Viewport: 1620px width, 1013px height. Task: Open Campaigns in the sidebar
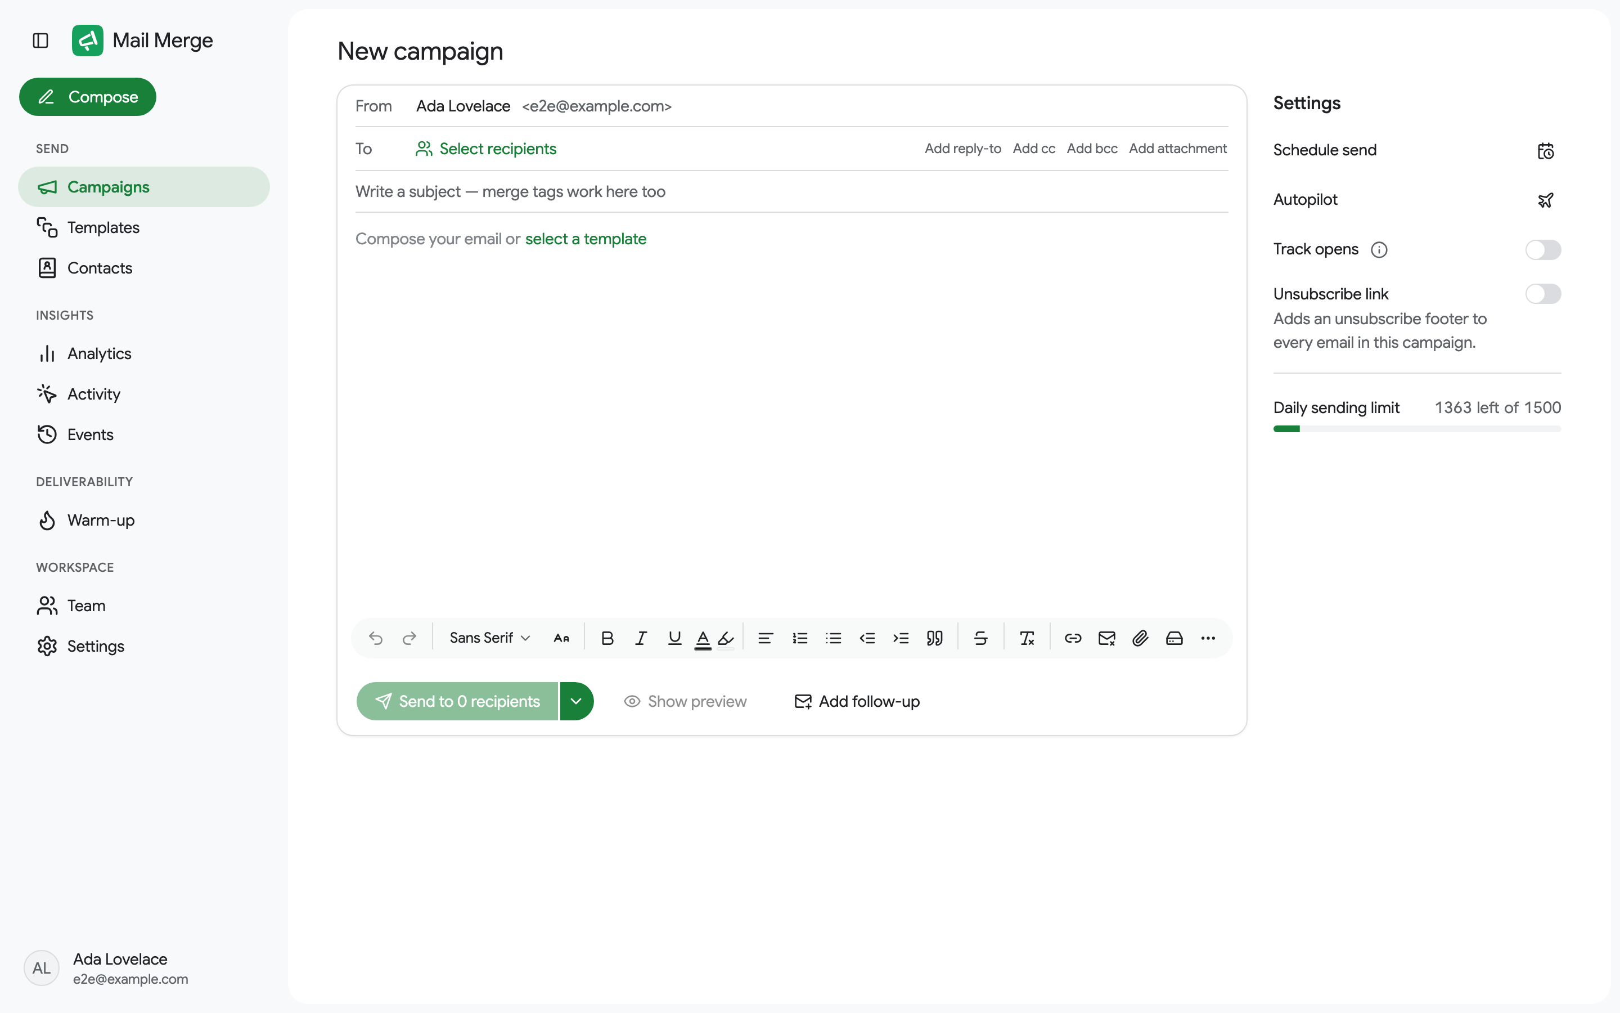click(144, 187)
